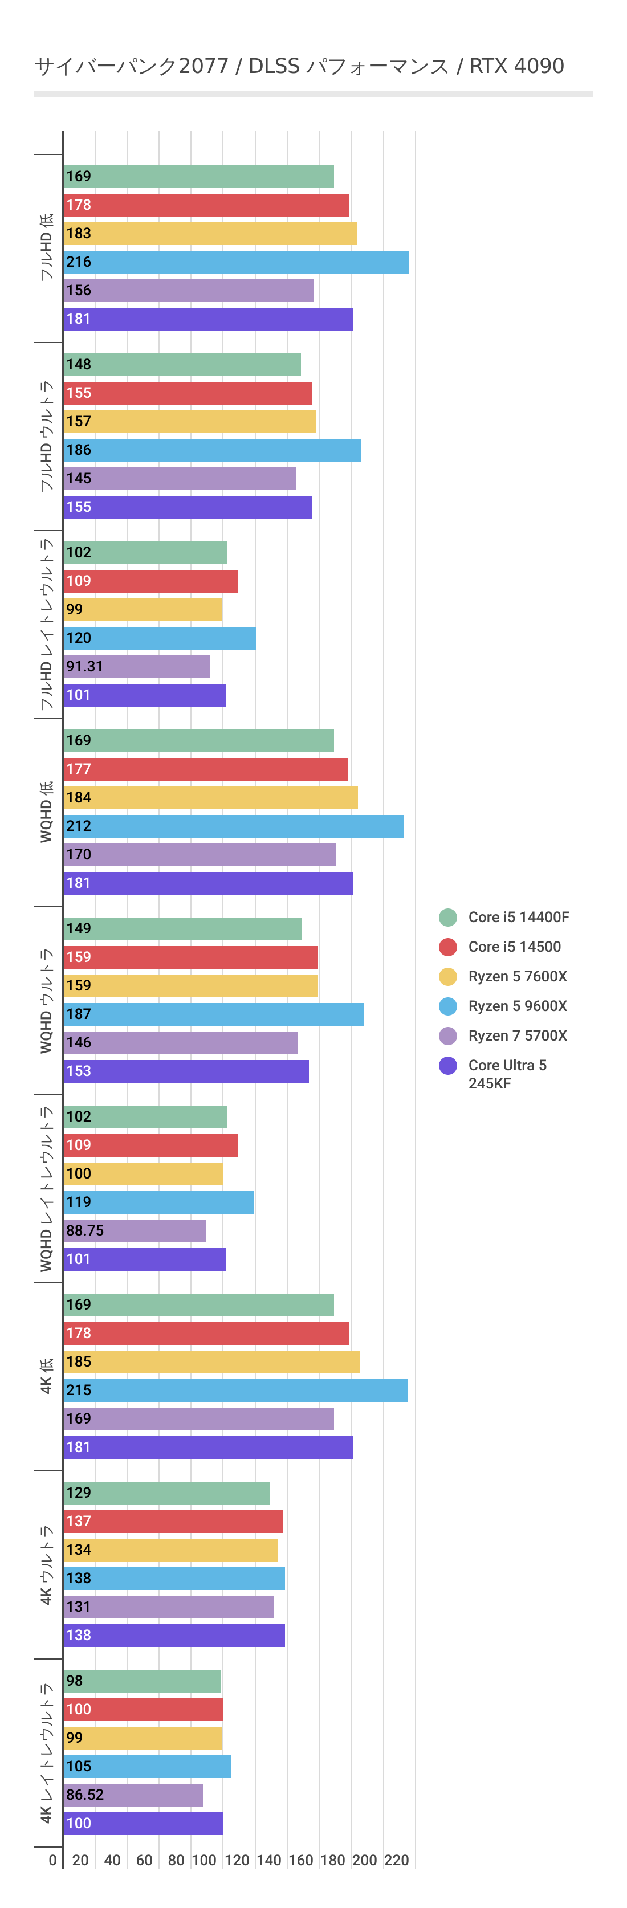The height and width of the screenshot is (1908, 627).
Task: Click the bar labeled 88.75
Action: (134, 1231)
